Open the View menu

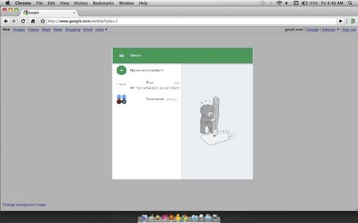pos(65,3)
